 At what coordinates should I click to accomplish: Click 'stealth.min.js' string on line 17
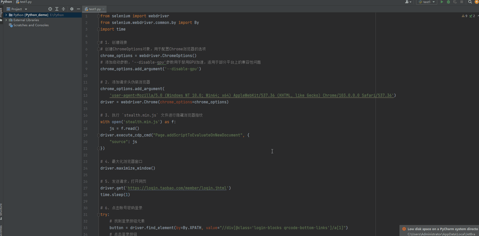click(x=141, y=122)
